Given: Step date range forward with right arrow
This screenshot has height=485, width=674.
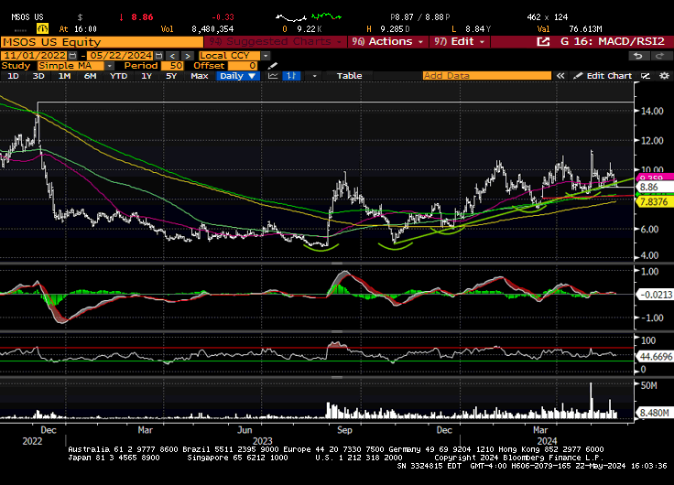Looking at the screenshot, I should pos(188,56).
